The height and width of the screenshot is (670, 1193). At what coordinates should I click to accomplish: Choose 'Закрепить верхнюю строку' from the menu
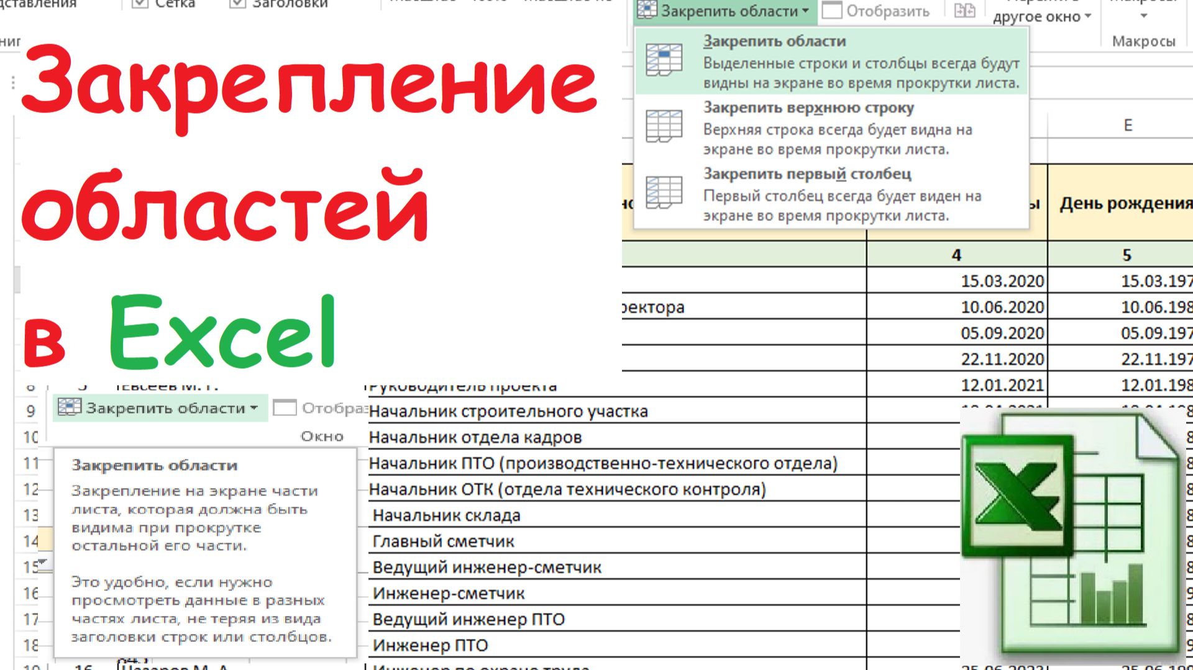point(808,107)
